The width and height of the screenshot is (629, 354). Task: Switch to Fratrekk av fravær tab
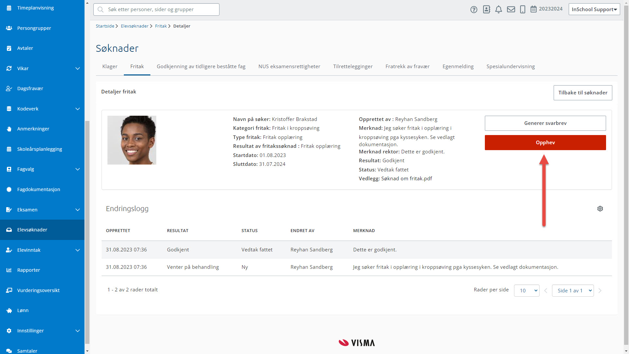(x=408, y=67)
